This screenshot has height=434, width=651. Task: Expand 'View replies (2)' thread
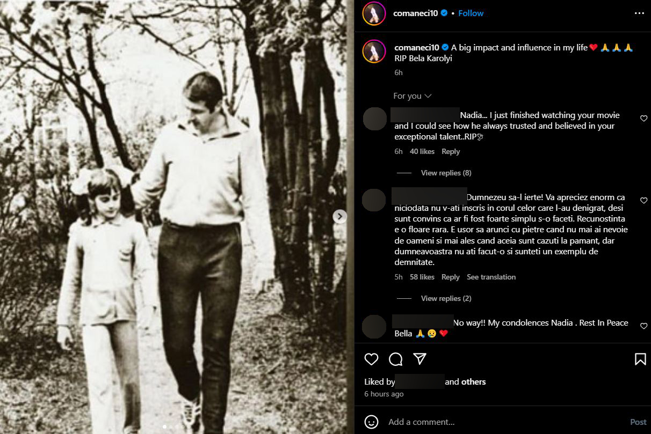(446, 298)
